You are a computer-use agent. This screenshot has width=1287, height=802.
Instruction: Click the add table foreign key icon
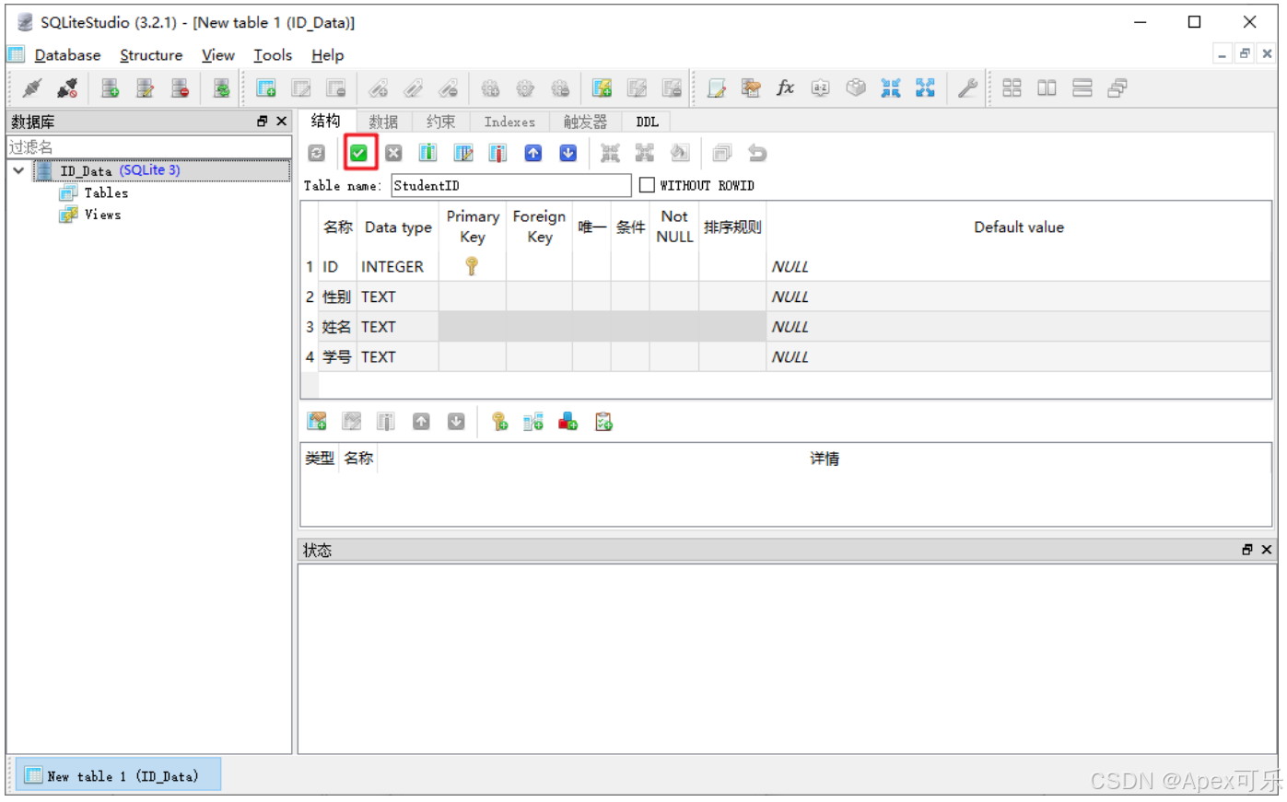[533, 422]
